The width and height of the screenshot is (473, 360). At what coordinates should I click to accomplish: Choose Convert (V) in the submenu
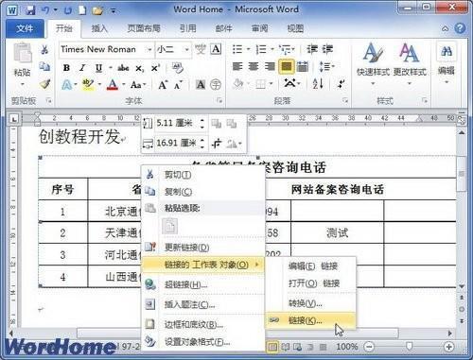pos(311,303)
